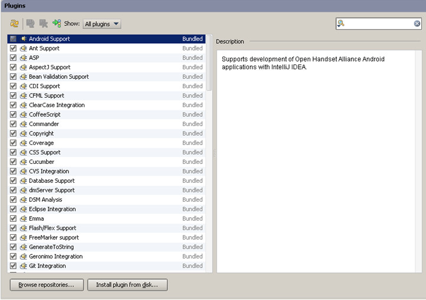Select the ClearCase Integration plugin name
426x300 pixels.
[57, 105]
